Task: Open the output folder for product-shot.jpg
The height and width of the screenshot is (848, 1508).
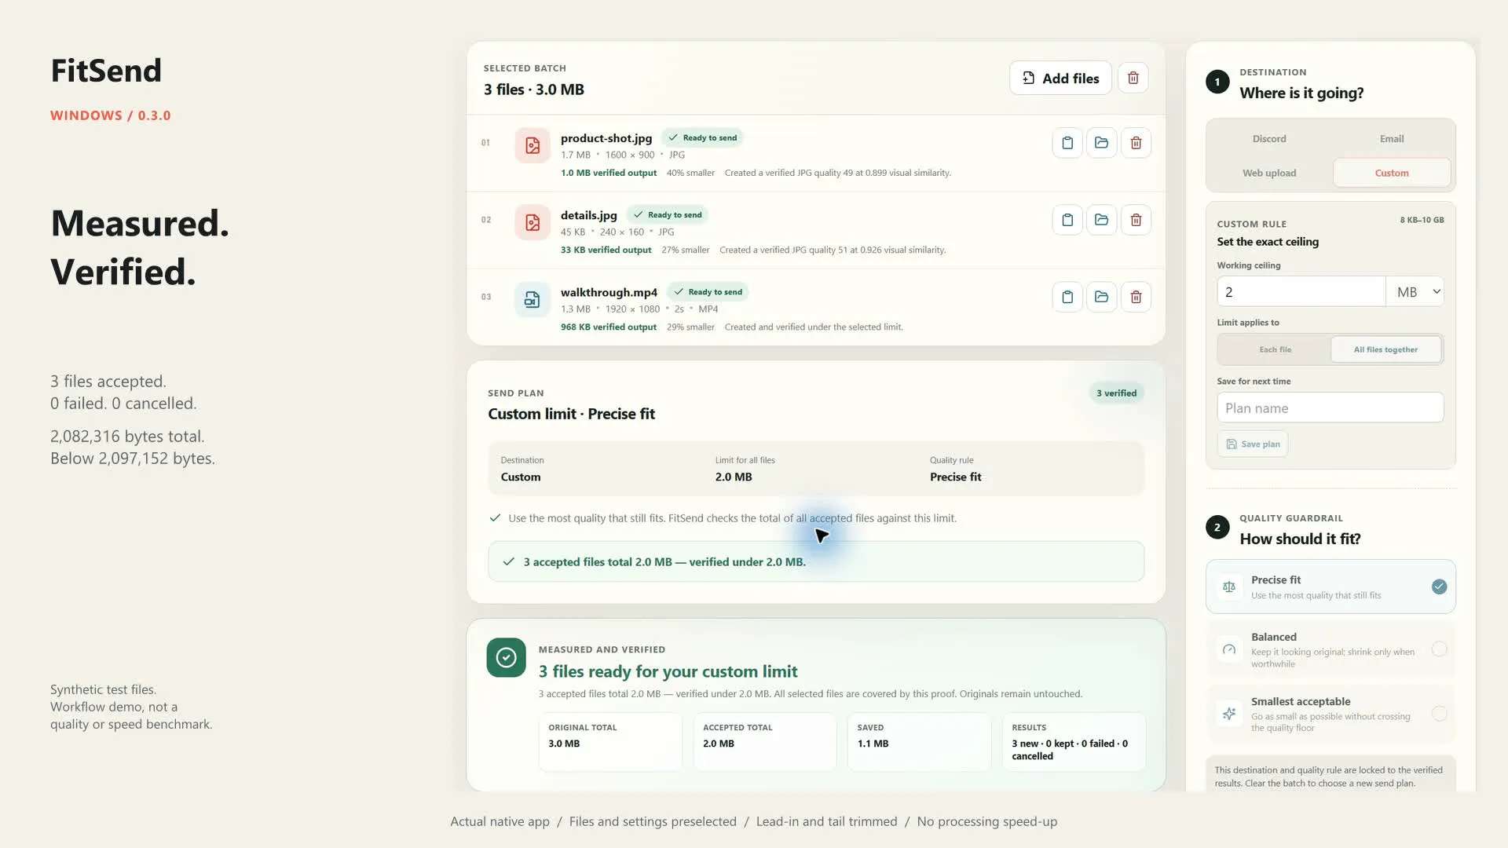Action: pos(1101,143)
